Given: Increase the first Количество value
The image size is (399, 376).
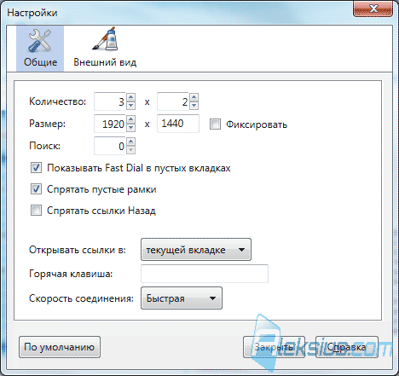Looking at the screenshot, I should coord(130,97).
